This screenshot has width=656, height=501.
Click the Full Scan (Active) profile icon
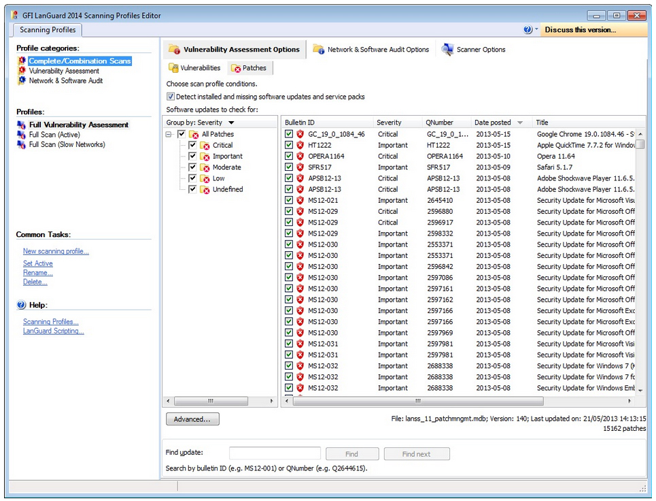[x=21, y=135]
